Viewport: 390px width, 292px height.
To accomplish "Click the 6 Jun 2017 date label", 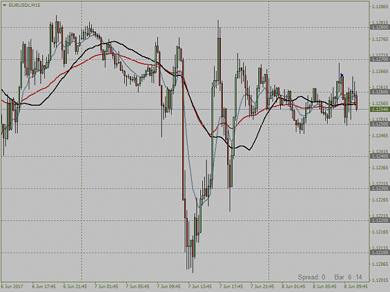I will click(12, 286).
